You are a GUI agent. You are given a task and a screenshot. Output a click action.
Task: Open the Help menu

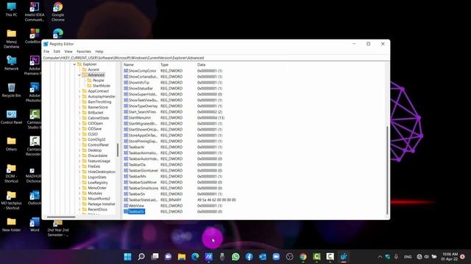coord(99,51)
